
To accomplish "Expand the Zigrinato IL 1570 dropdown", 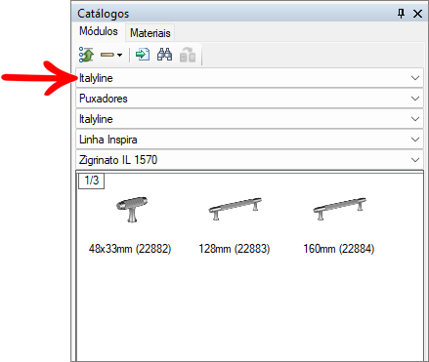I will [x=249, y=160].
